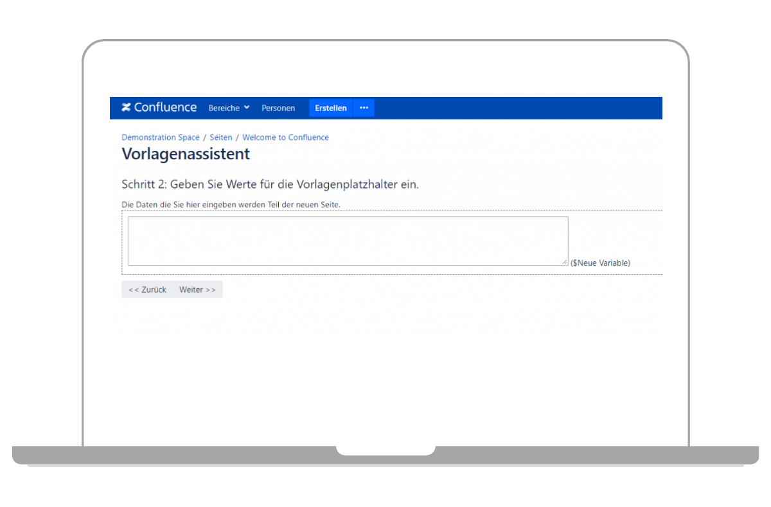Image resolution: width=771 pixels, height=507 pixels.
Task: Click the Confluence logo icon
Action: (x=126, y=108)
